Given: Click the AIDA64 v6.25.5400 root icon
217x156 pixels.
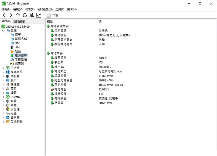Looking at the screenshot, I should pos(3,27).
